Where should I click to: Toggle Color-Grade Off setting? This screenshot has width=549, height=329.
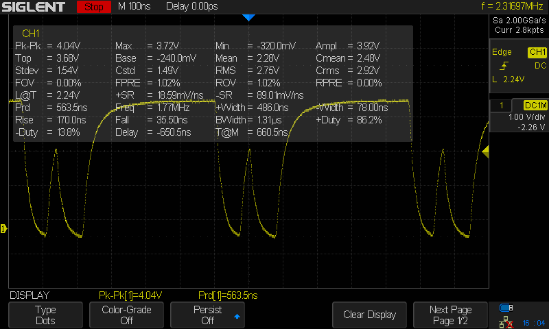tap(126, 315)
